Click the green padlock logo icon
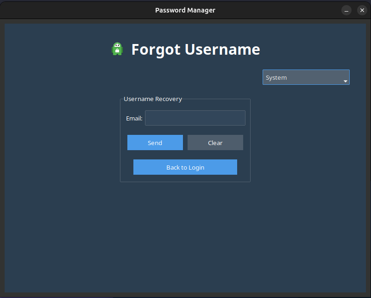Viewport: 371px width, 298px height. [x=117, y=49]
